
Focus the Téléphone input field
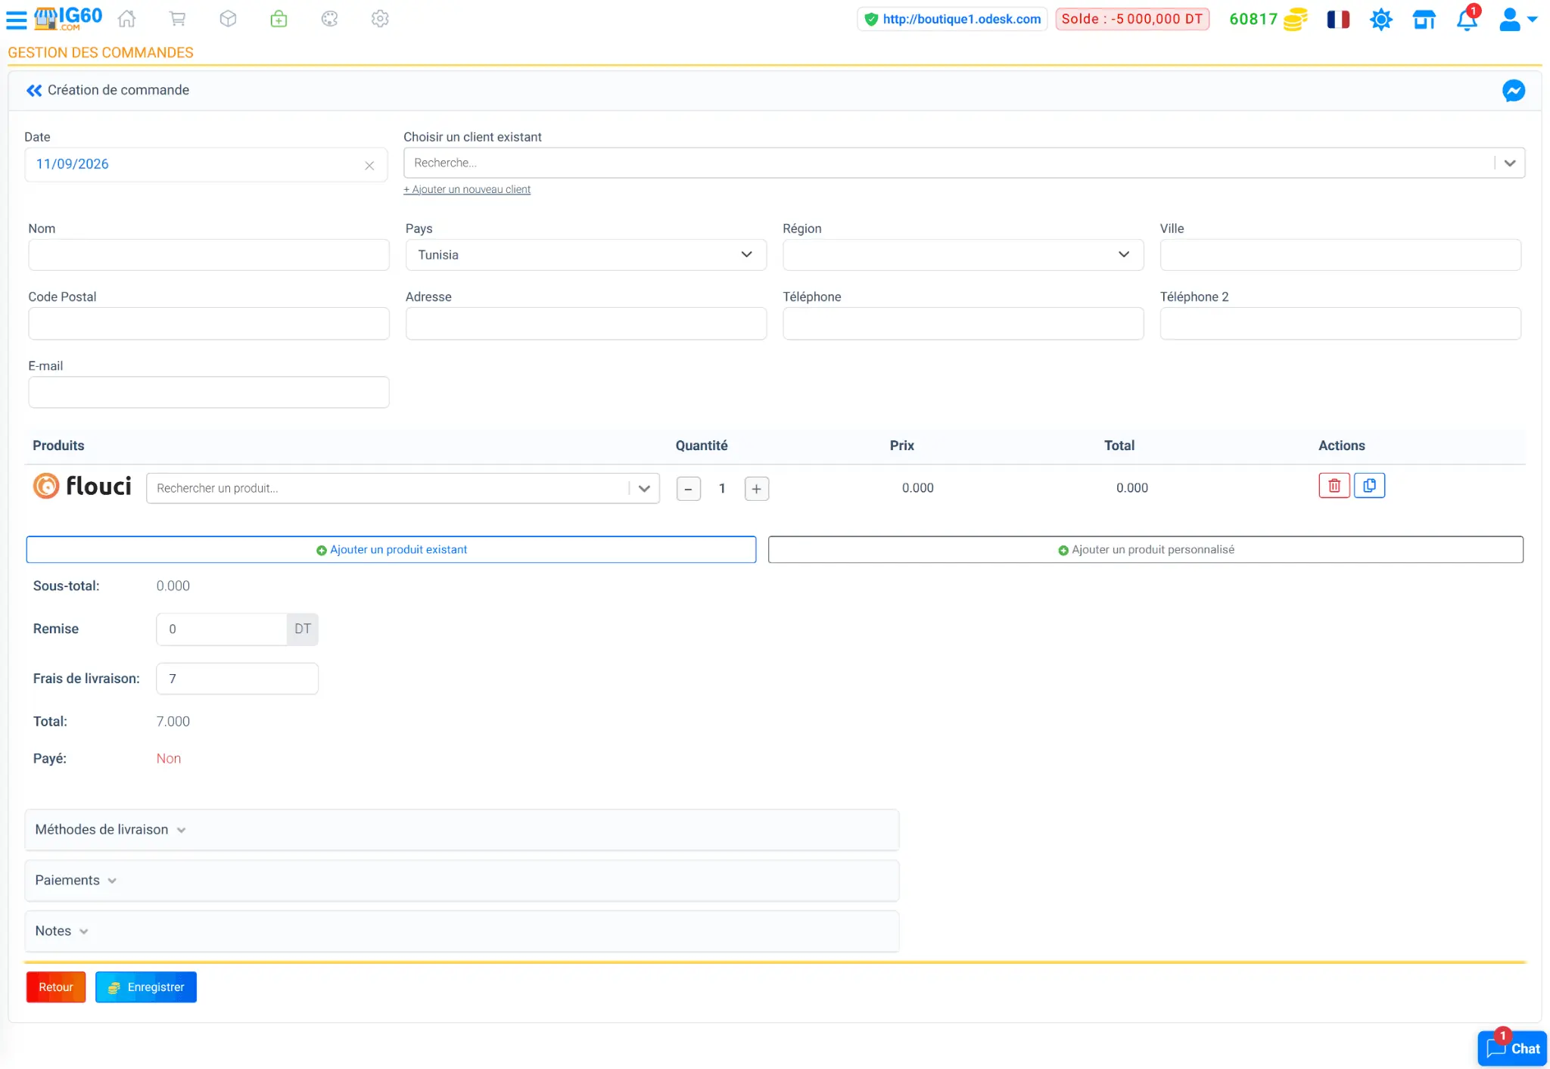[x=963, y=324]
